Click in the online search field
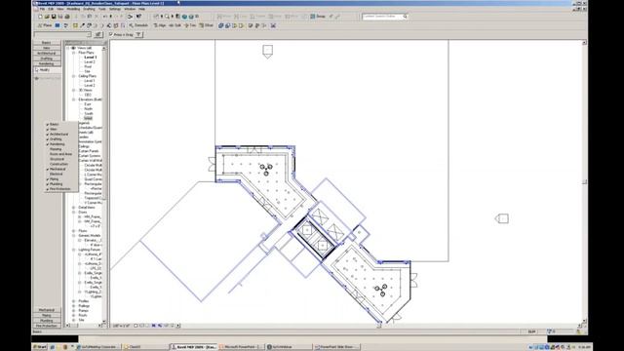 tap(382, 17)
